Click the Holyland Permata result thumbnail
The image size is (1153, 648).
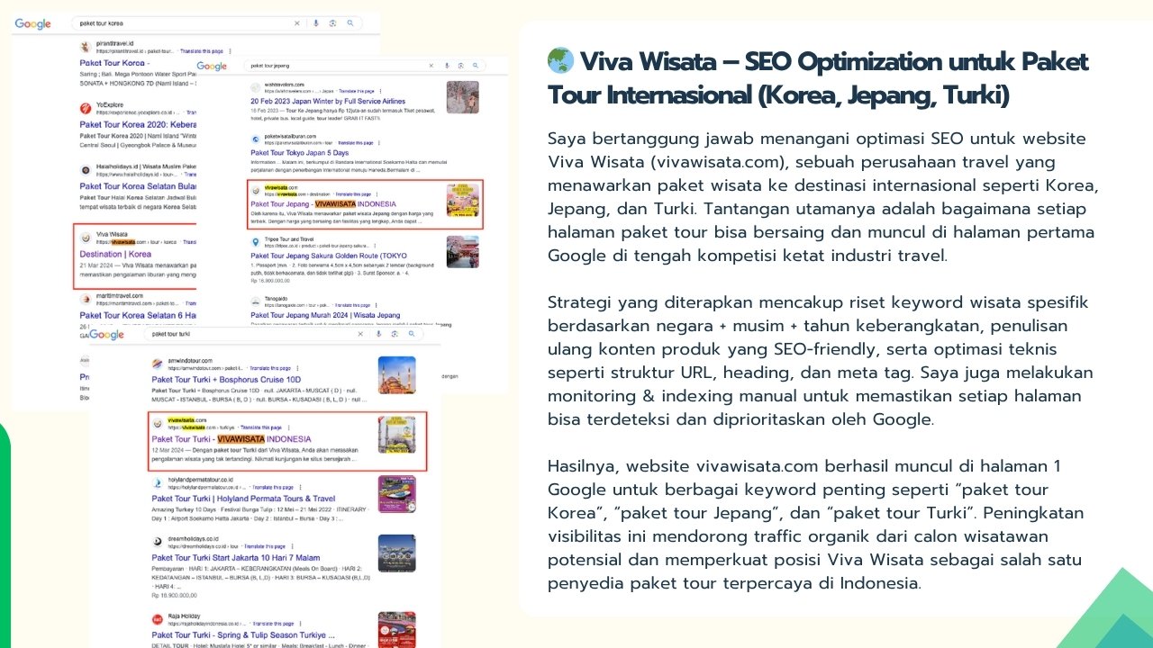click(396, 494)
